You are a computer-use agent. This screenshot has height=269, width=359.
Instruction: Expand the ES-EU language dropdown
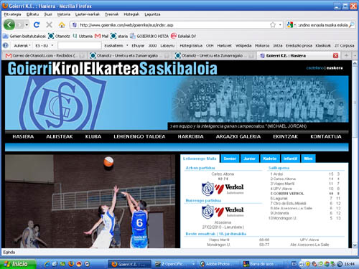44,45
